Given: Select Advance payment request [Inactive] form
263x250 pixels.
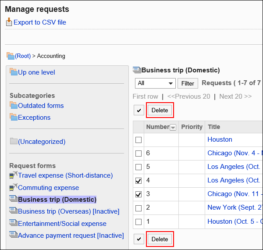Looking at the screenshot, I should point(71,236).
